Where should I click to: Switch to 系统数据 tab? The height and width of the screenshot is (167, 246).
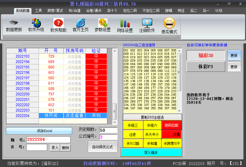pos(23,11)
